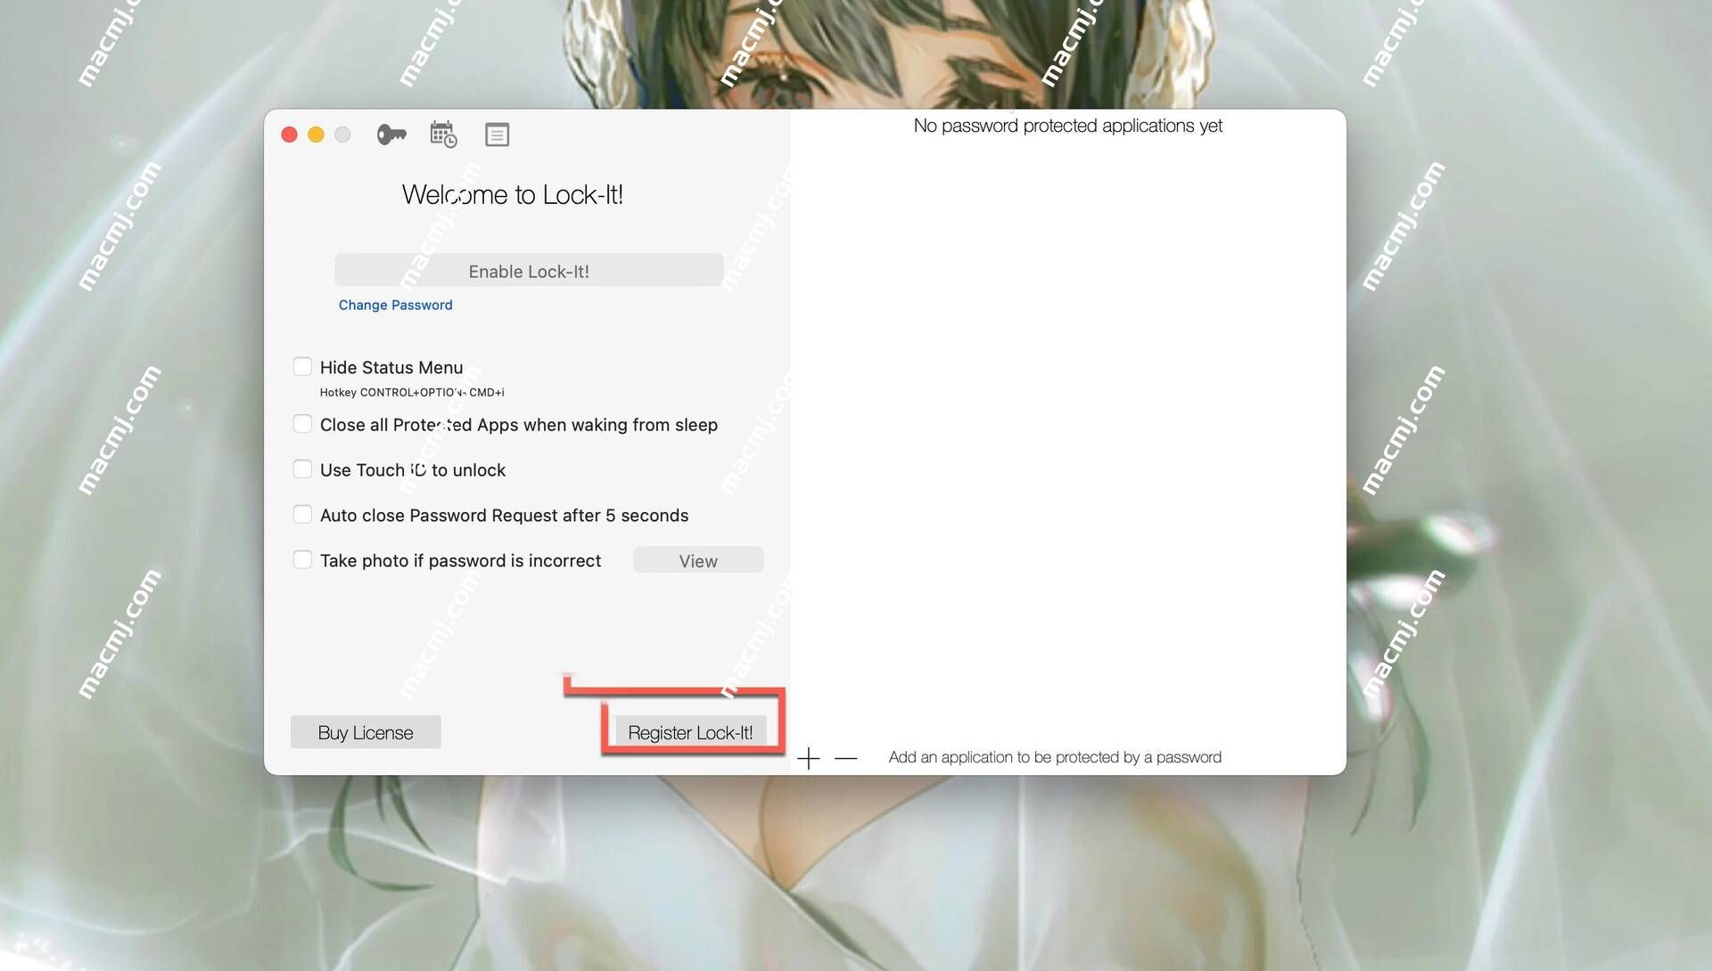Click the Buy License button
1712x971 pixels.
click(x=366, y=732)
